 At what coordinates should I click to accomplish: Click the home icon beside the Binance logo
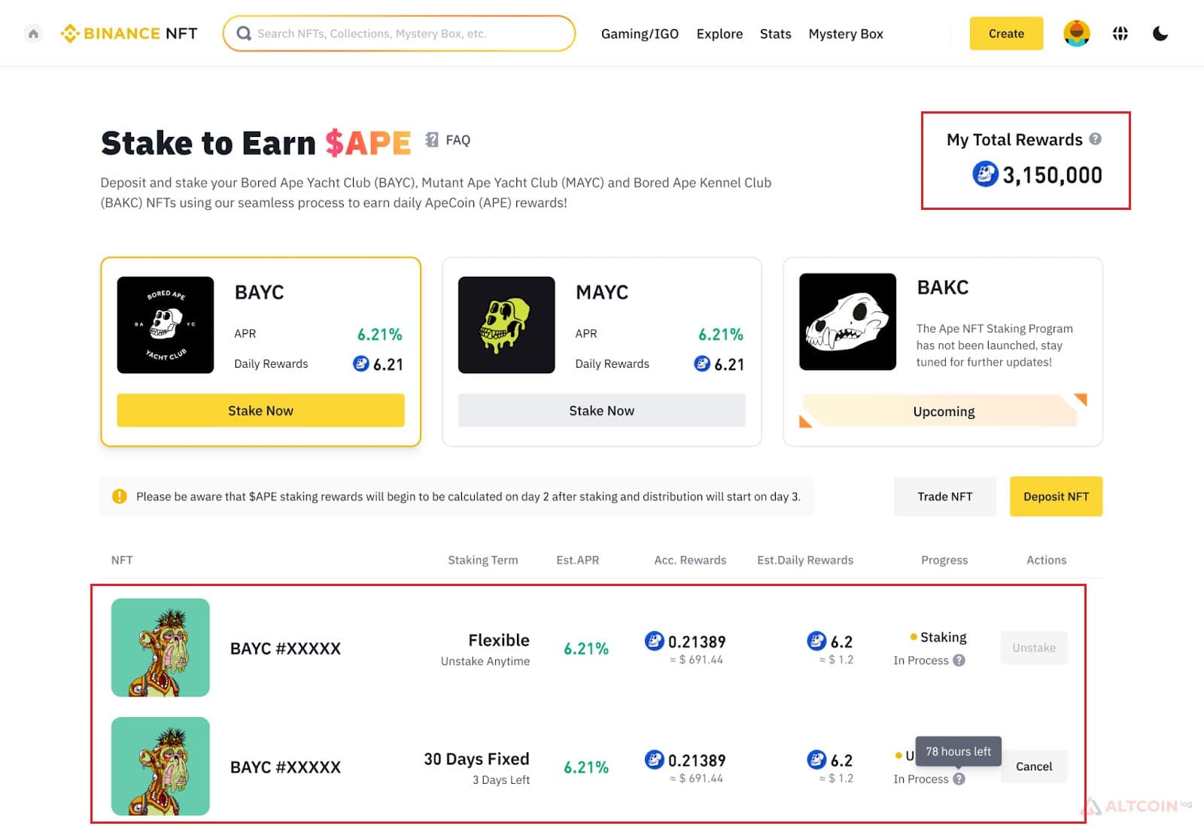click(33, 34)
